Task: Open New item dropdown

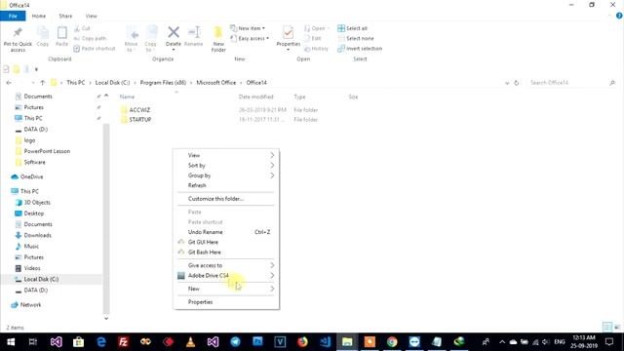Action: (248, 28)
